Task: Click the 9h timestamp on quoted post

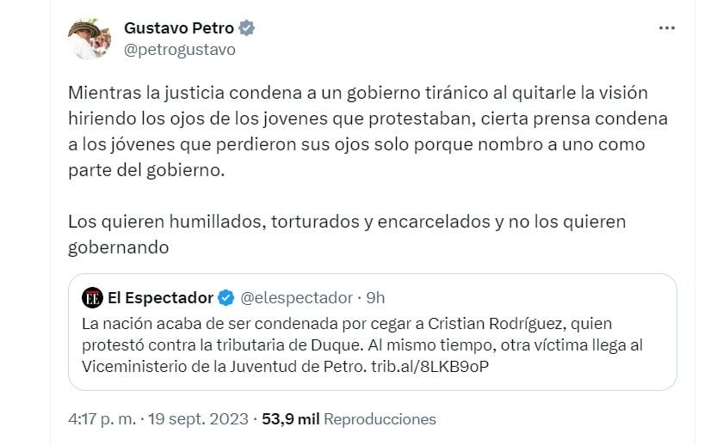Action: point(376,298)
